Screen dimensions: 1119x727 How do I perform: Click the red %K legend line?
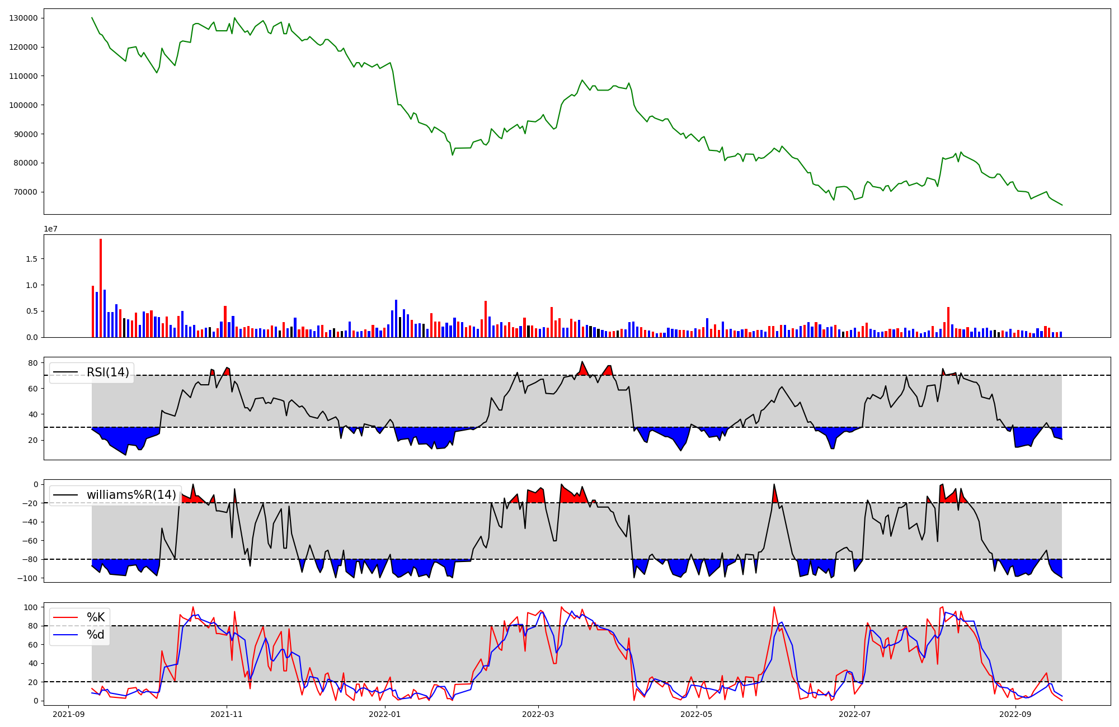65,617
